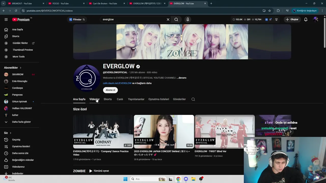Expand the Abonelikler section
The height and width of the screenshot is (183, 326).
click(13, 68)
